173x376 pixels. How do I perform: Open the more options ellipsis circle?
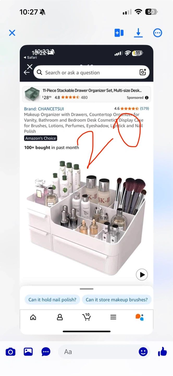pyautogui.click(x=158, y=33)
